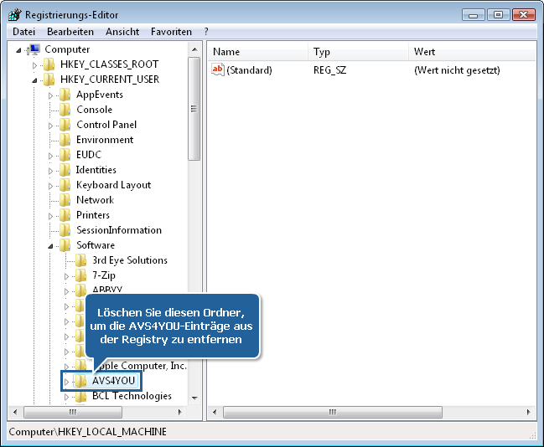Image resolution: width=544 pixels, height=447 pixels.
Task: Open the Ansicht menu
Action: tap(122, 32)
